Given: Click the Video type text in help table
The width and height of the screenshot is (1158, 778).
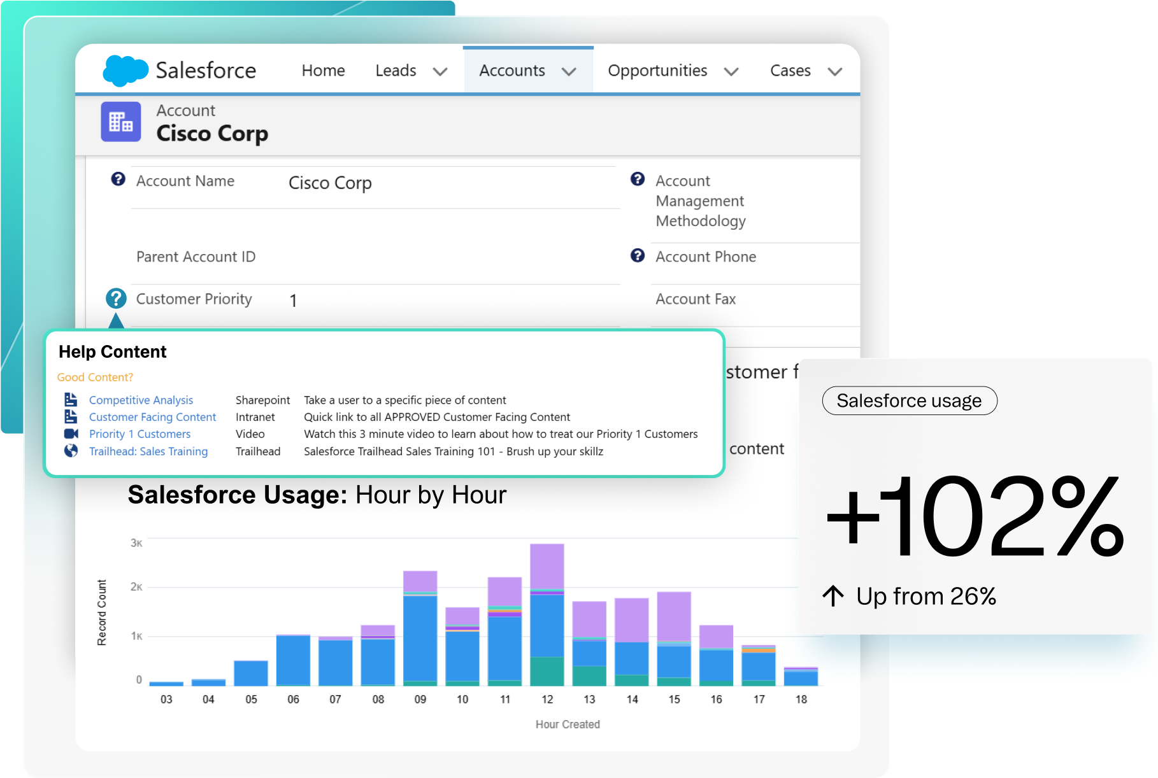Looking at the screenshot, I should coord(250,434).
